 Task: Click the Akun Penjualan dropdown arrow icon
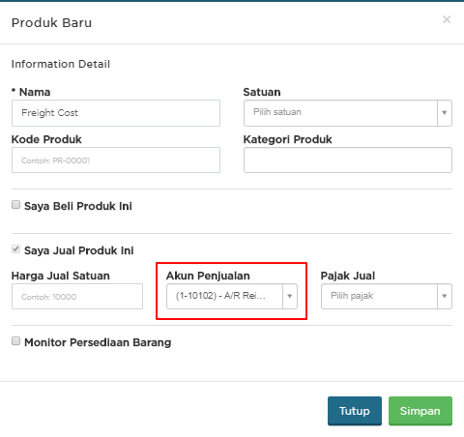click(290, 296)
